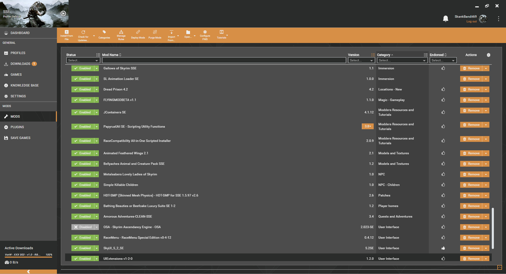Endorse JContainers SE thumbs-up

tap(443, 112)
